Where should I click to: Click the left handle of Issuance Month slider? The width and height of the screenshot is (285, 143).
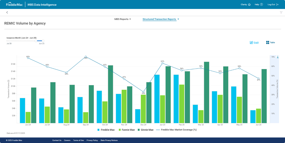click(x=36, y=41)
